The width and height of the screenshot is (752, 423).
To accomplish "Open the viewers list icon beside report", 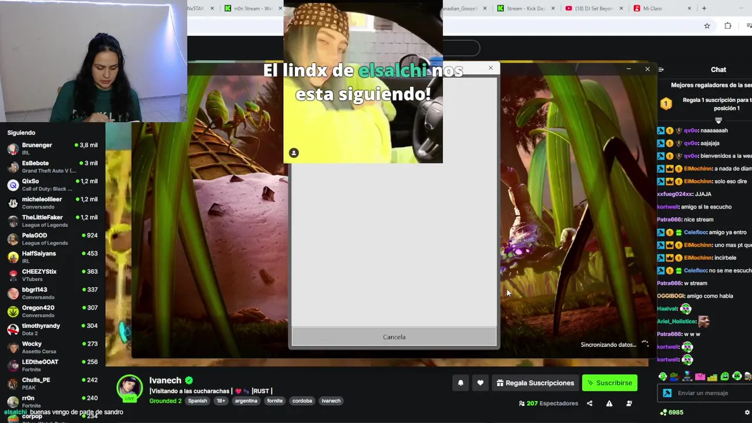I will [629, 404].
